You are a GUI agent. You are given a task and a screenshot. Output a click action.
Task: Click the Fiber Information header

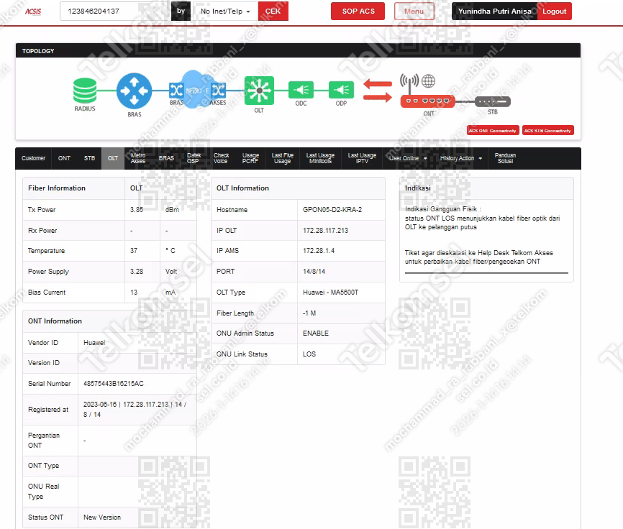click(57, 188)
